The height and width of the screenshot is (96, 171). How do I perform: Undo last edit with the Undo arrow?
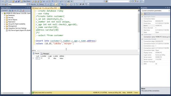click(x=53, y=1)
